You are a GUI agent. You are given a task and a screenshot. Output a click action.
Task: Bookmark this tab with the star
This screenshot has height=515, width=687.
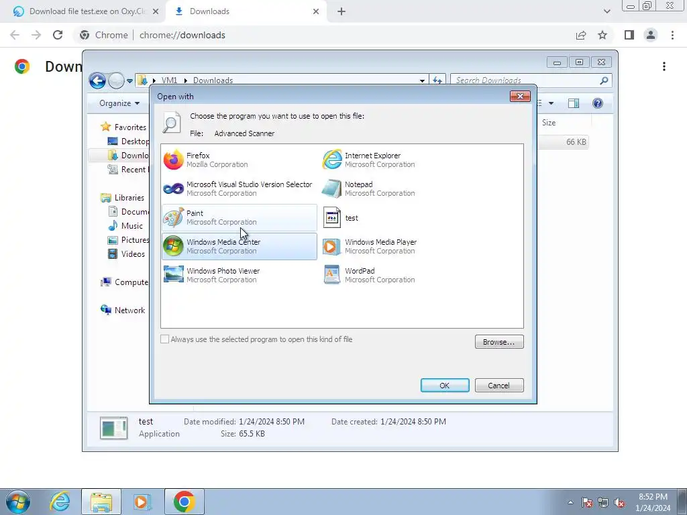click(602, 35)
